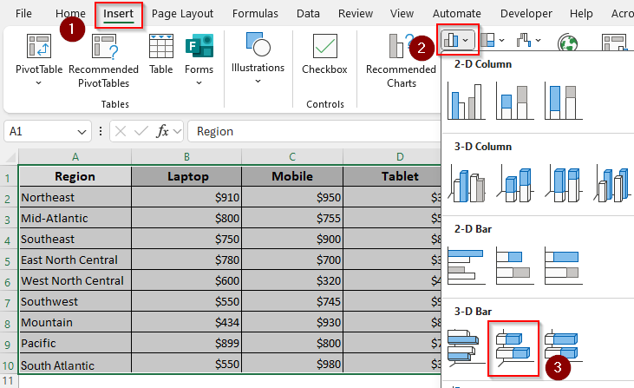Image resolution: width=634 pixels, height=388 pixels.
Task: Switch to the Automate tab
Action: point(457,13)
